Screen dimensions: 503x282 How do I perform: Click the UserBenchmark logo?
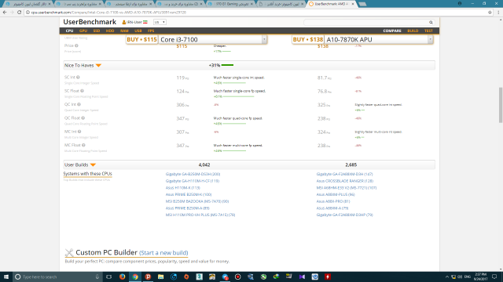tap(90, 22)
